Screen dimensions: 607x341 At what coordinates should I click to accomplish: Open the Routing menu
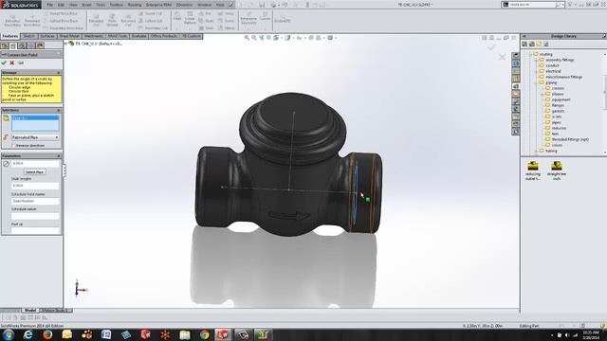point(135,5)
